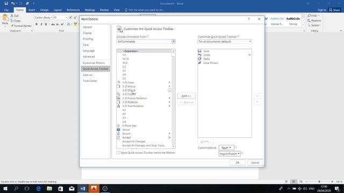This screenshot has width=344, height=193.
Task: Click the Share icon at top right
Action: [x=331, y=10]
